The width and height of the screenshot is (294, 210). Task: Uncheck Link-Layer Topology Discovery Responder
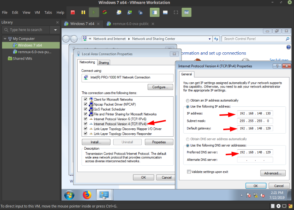click(85, 133)
